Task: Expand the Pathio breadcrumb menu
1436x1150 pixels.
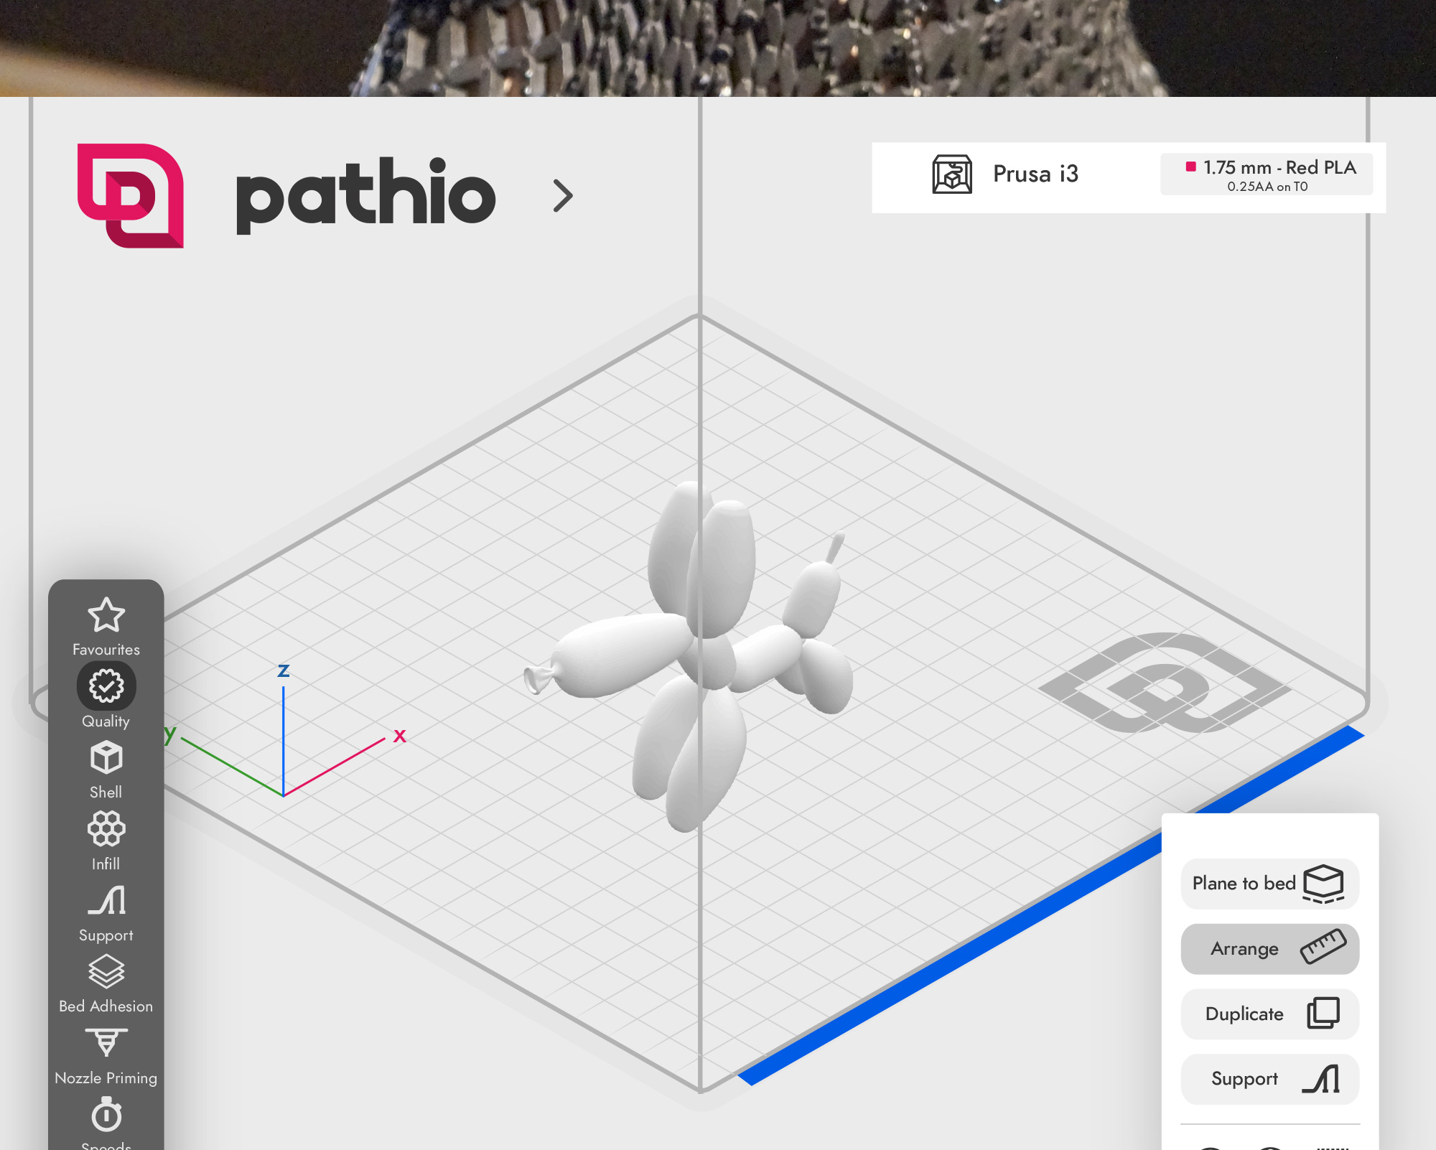Action: pyautogui.click(x=562, y=195)
